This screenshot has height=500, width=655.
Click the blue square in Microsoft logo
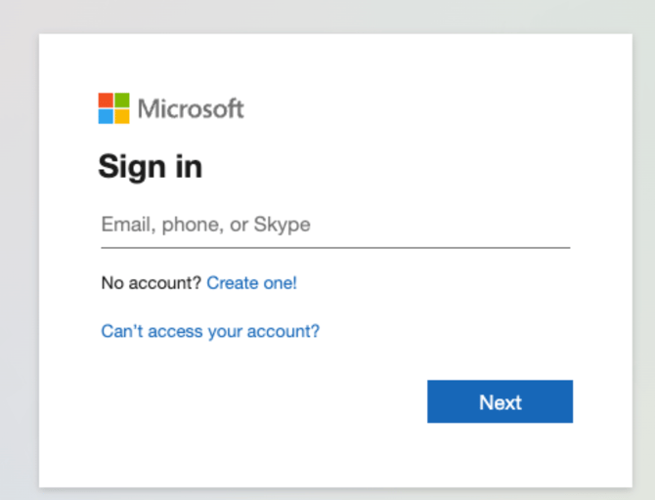pyautogui.click(x=106, y=116)
